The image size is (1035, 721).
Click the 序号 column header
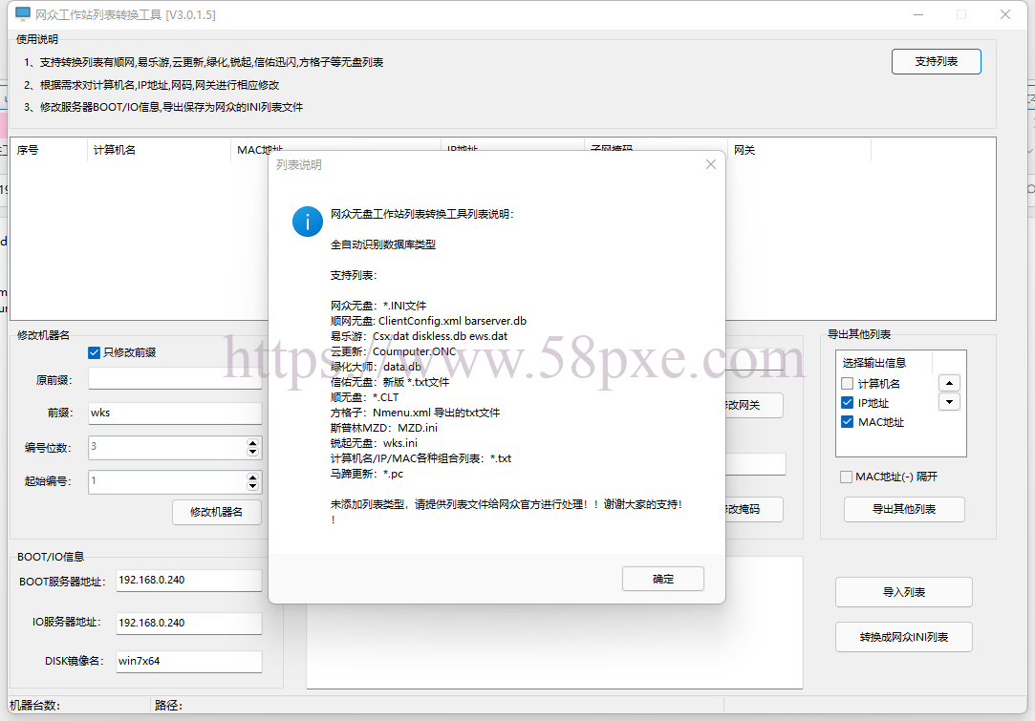48,150
